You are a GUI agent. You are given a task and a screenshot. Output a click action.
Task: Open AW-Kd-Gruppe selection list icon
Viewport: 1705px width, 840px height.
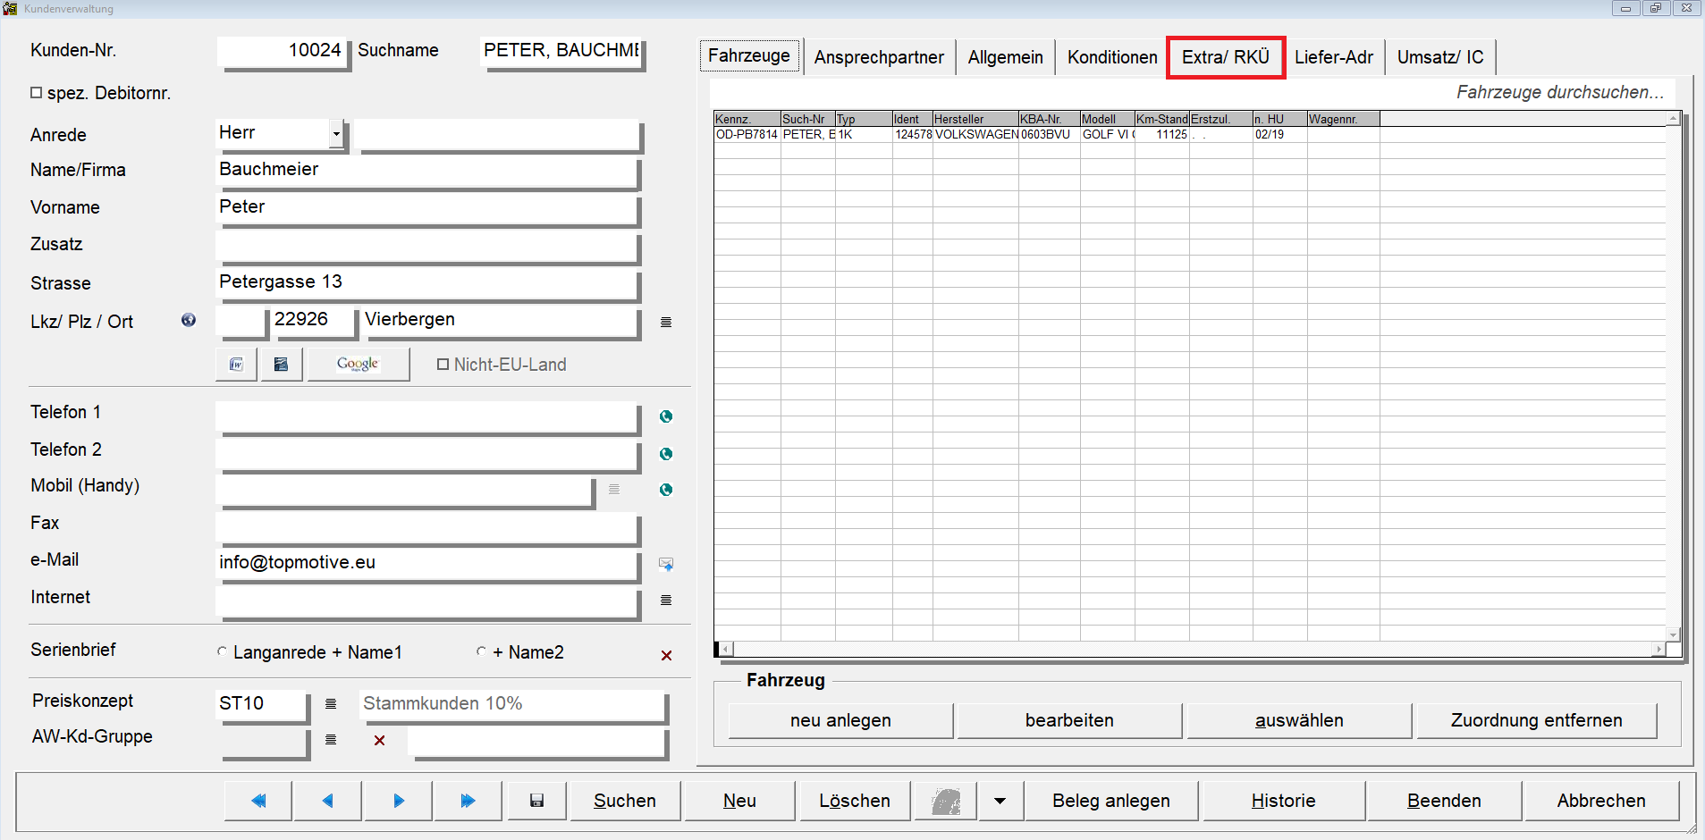(x=331, y=739)
